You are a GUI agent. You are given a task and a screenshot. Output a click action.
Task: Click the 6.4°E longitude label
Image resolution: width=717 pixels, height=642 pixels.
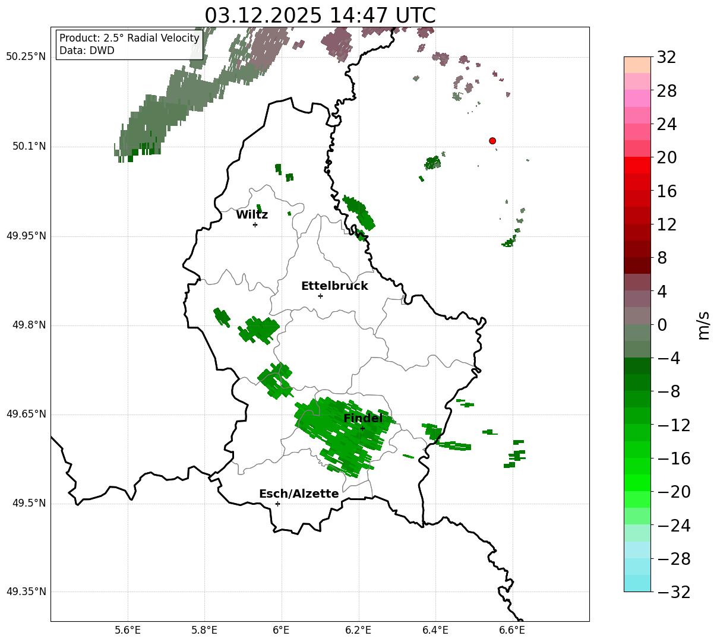click(x=435, y=630)
